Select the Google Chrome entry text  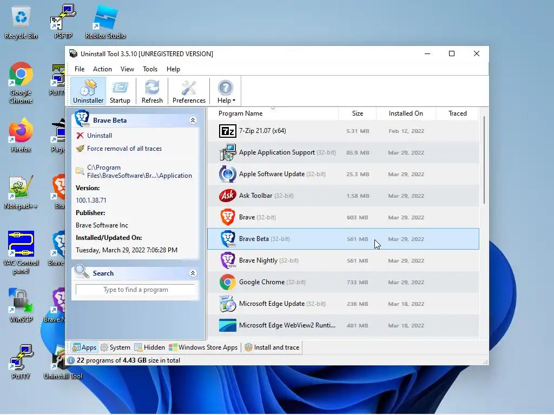tap(272, 282)
